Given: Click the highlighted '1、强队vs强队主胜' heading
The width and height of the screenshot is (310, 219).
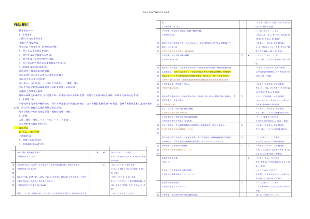Looking at the screenshot, I should [x=29, y=132].
